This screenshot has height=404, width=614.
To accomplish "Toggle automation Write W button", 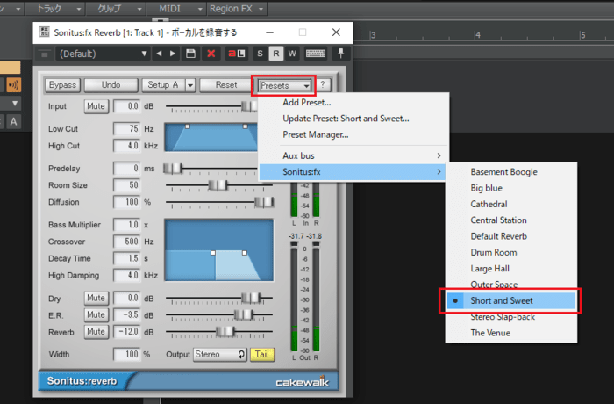I will (292, 54).
